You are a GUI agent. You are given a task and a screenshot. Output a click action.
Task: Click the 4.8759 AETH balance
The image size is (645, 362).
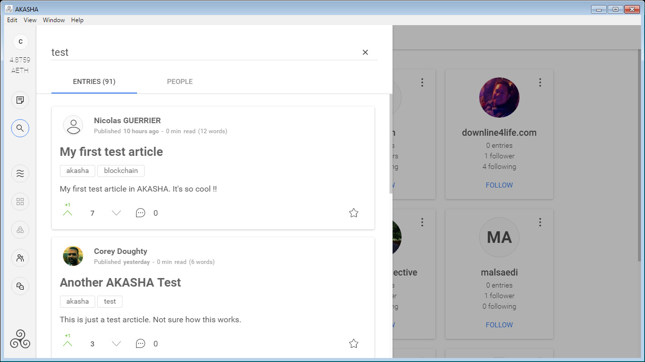tap(20, 65)
